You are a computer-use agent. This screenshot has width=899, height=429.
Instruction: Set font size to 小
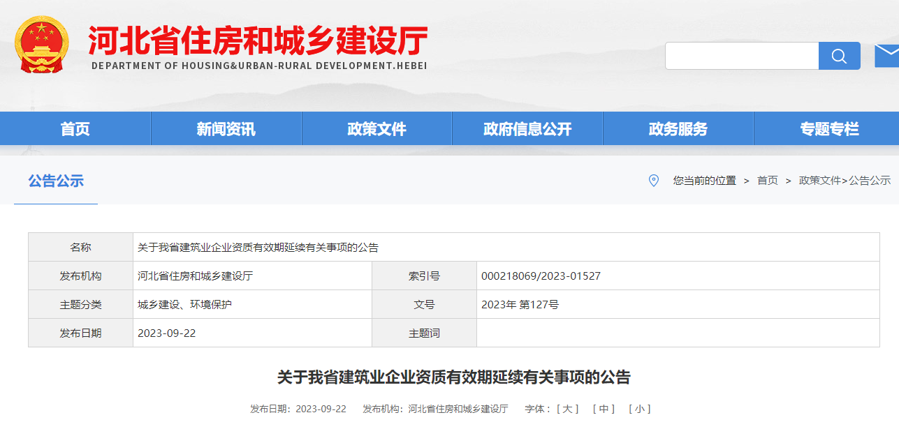coord(640,409)
